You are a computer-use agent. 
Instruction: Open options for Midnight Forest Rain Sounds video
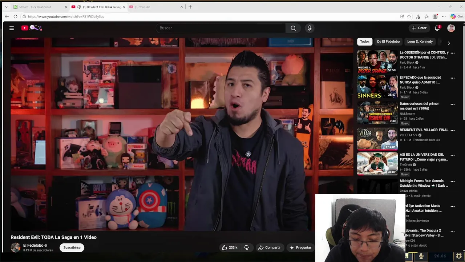tap(453, 181)
